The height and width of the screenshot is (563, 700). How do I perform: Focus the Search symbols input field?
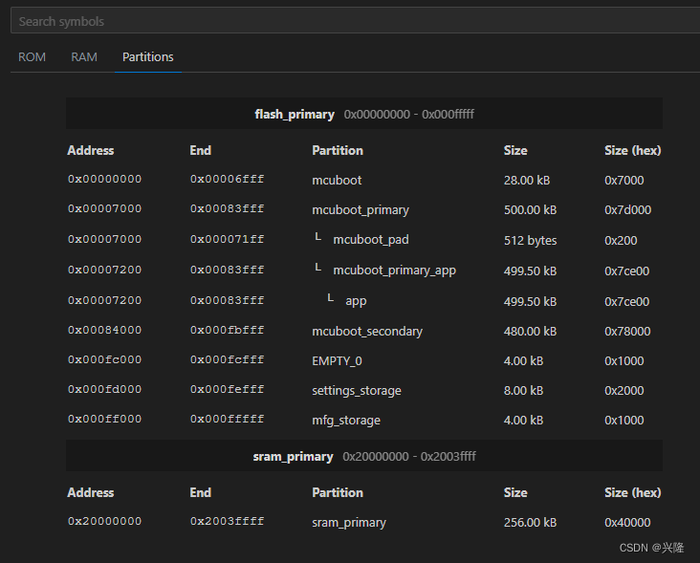(355, 21)
